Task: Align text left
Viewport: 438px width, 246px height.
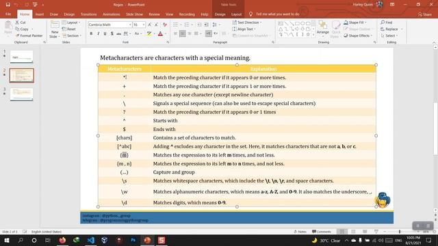Action: click(x=175, y=33)
